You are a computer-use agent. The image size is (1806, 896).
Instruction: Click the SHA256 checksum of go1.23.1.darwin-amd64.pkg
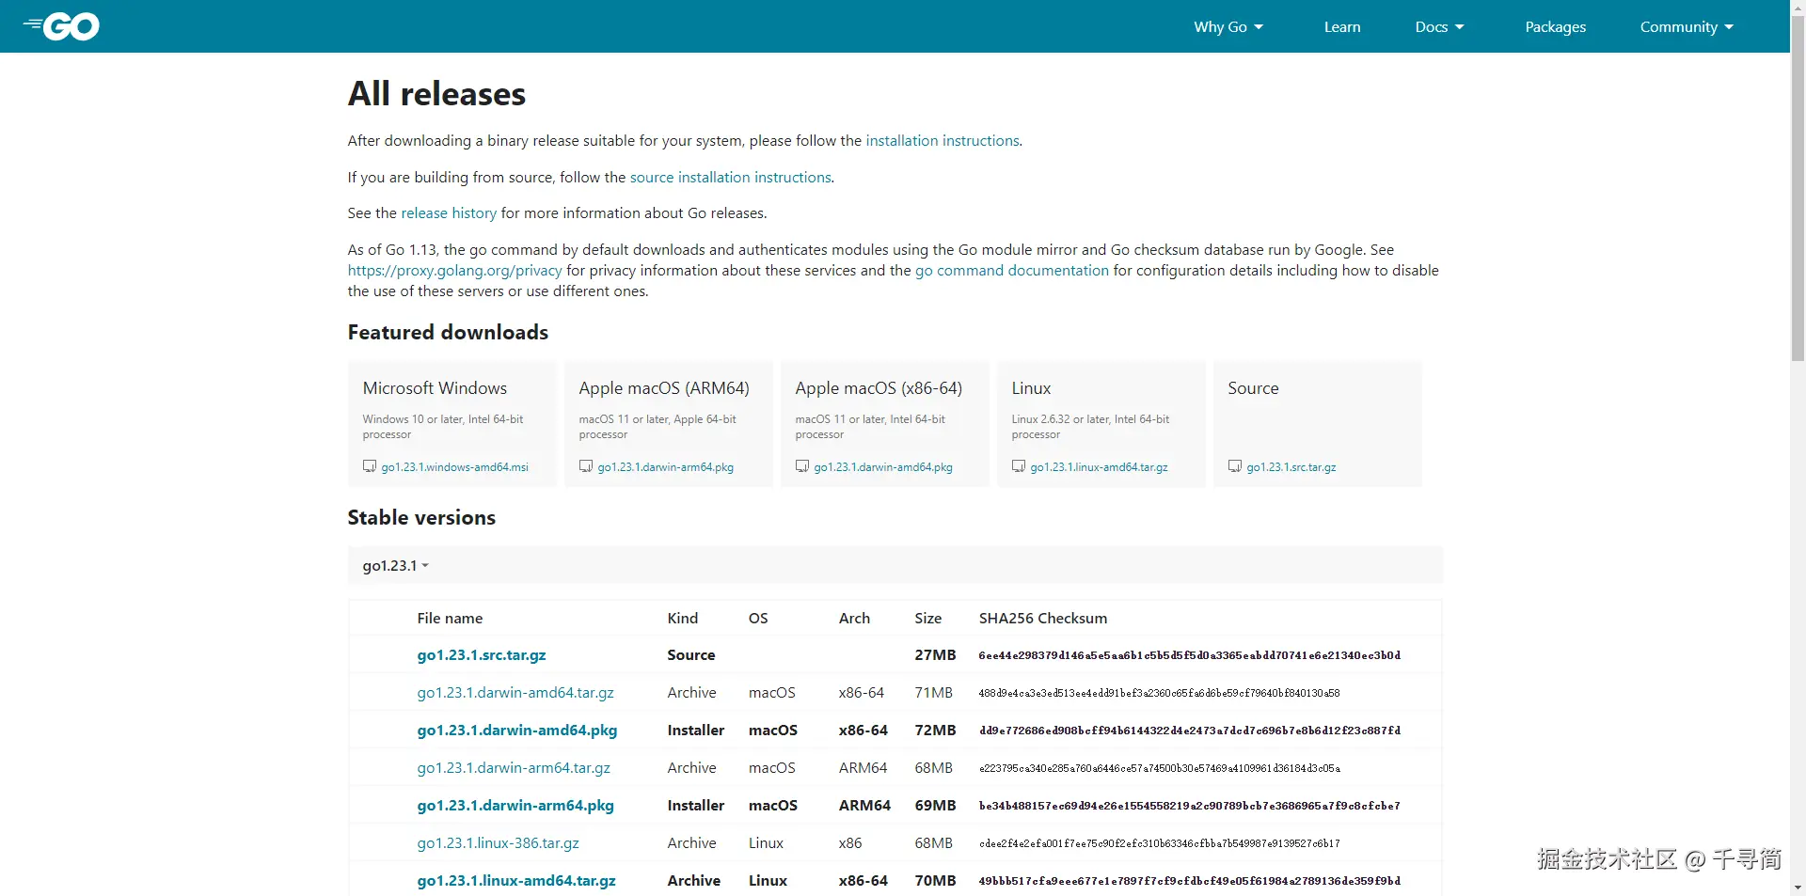pyautogui.click(x=1190, y=731)
